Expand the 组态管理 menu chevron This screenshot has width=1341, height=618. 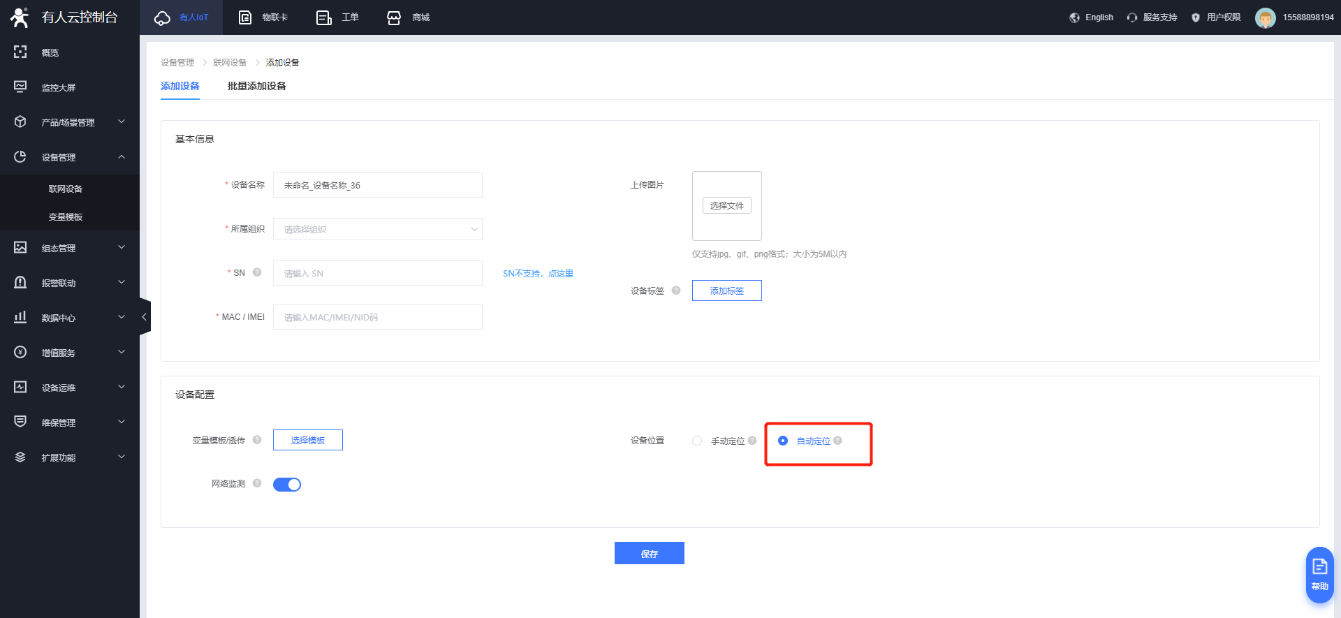coord(122,247)
